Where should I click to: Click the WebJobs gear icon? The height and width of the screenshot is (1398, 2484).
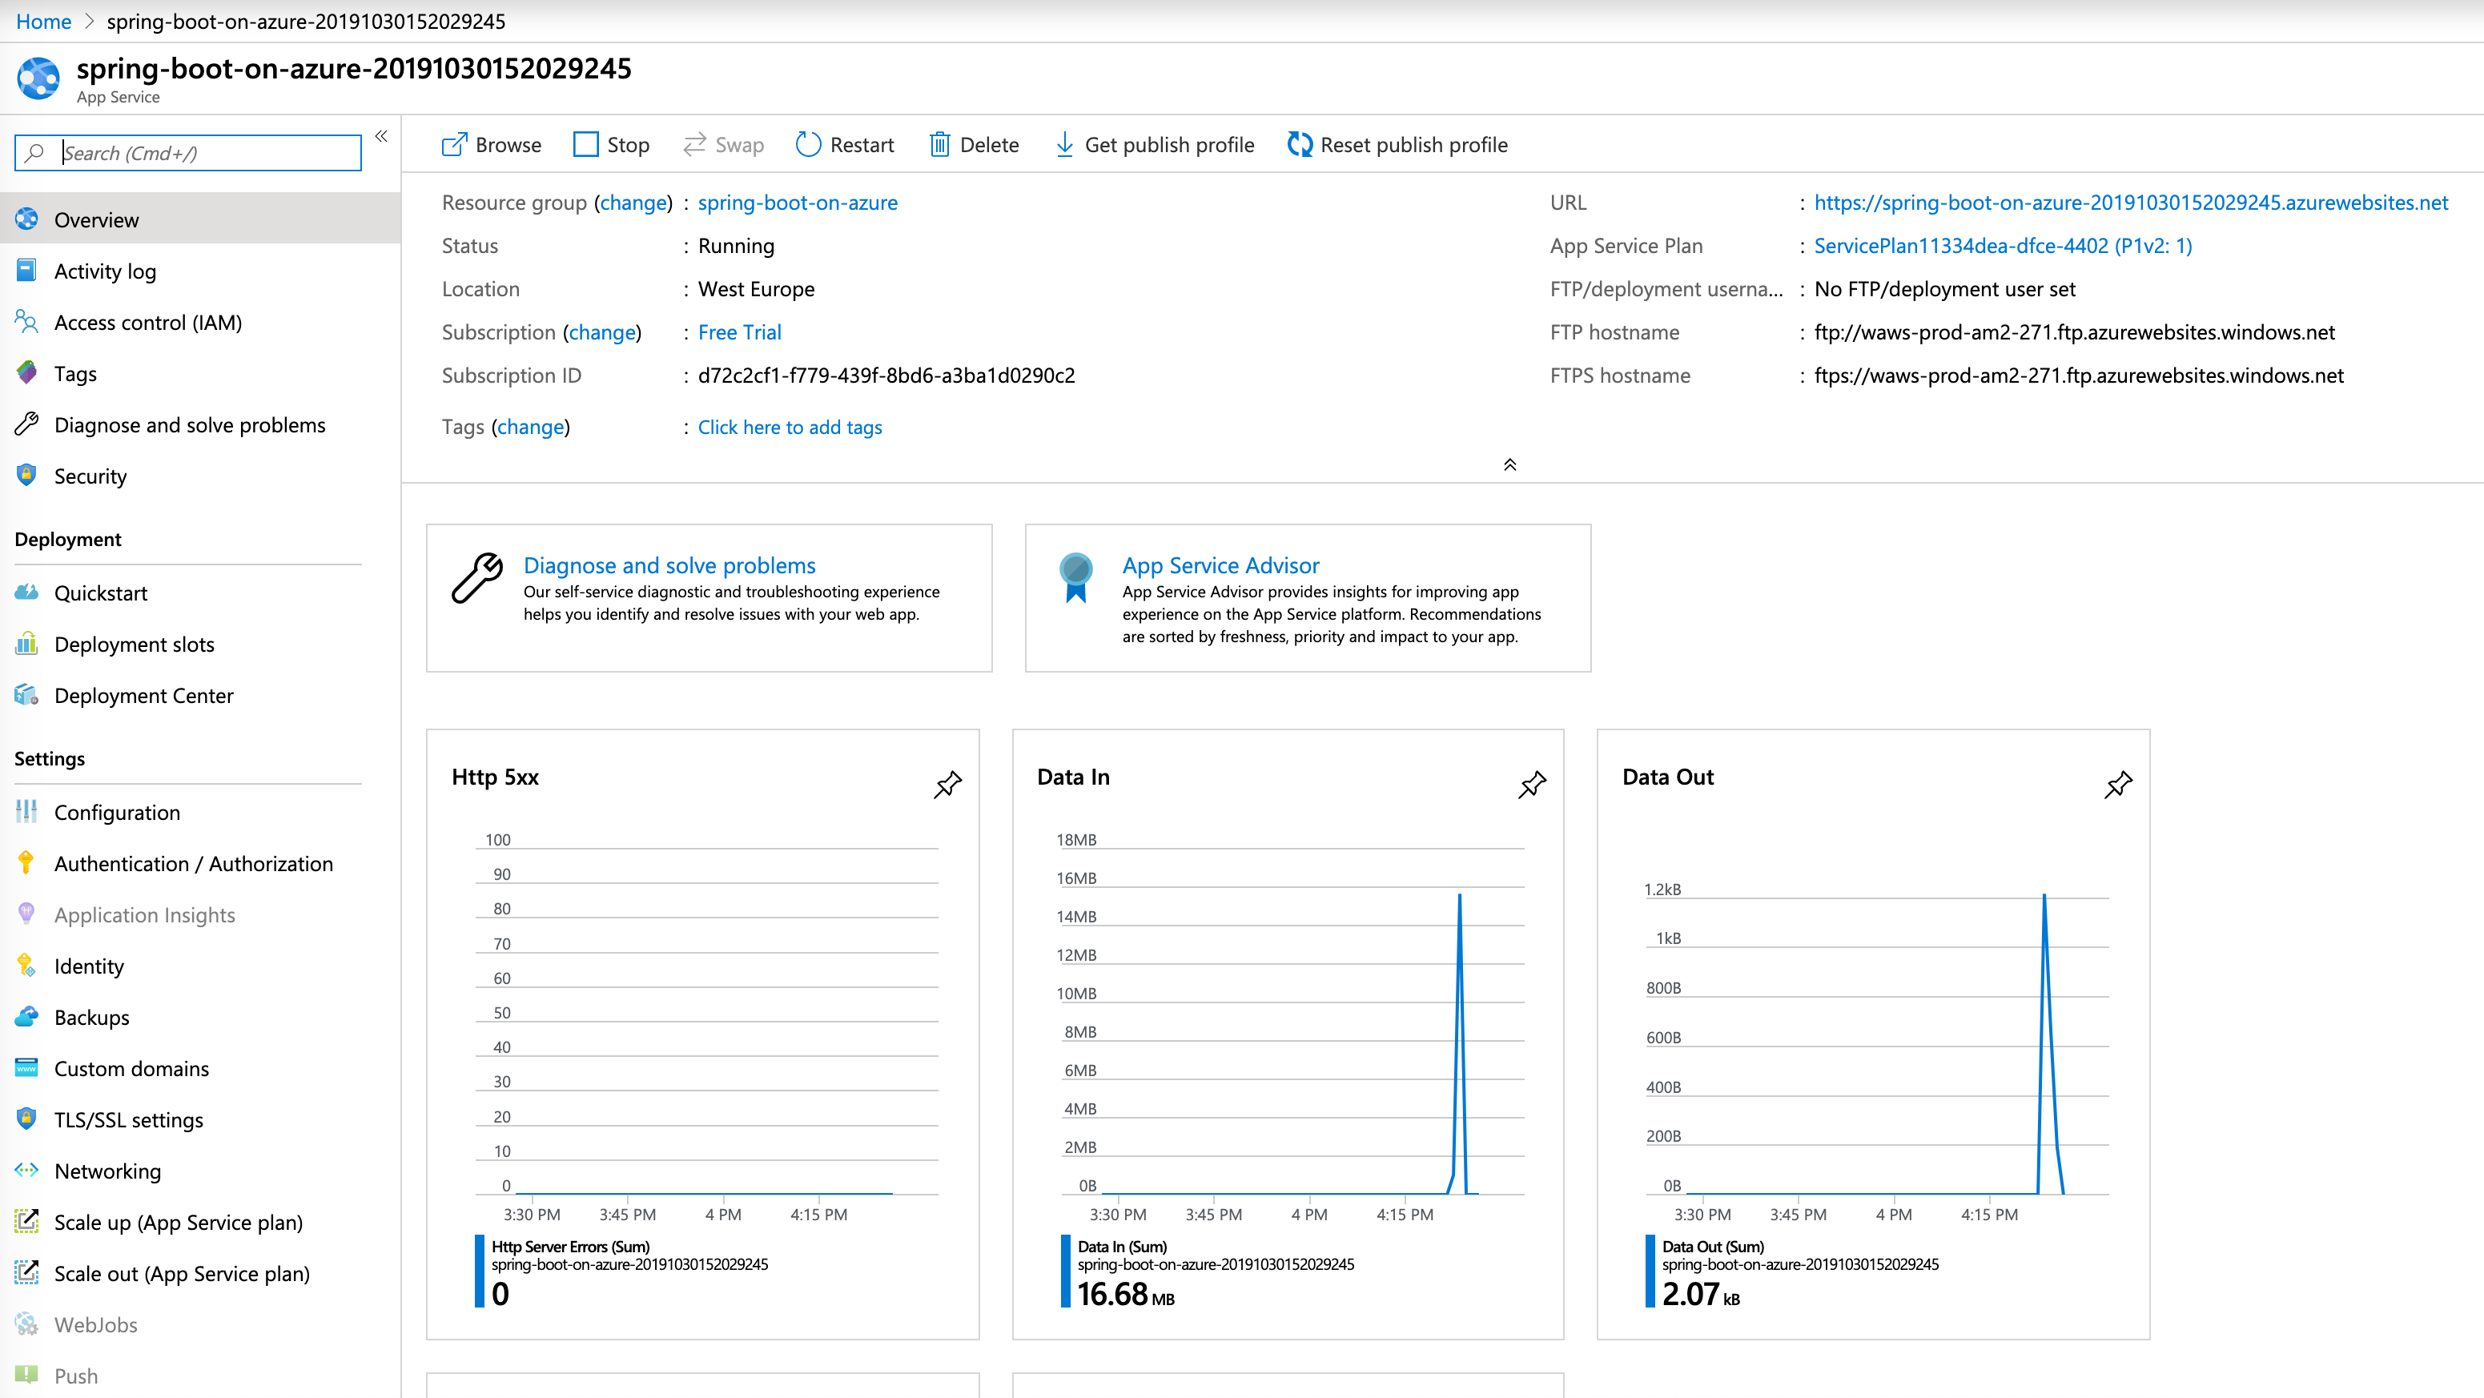(27, 1324)
